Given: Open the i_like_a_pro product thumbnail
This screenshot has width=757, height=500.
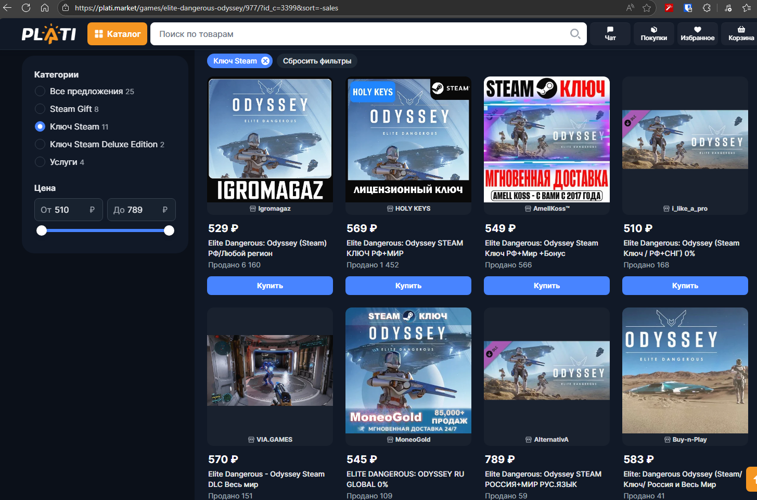Looking at the screenshot, I should click(685, 139).
